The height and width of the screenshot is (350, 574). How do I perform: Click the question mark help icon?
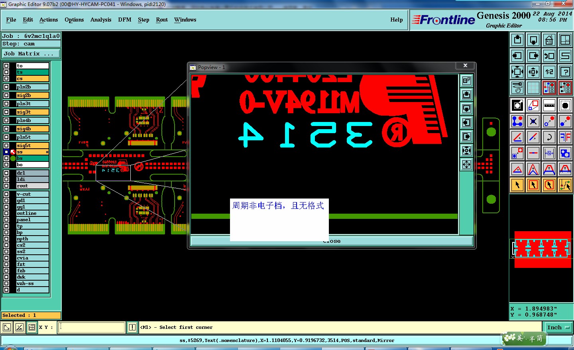[x=565, y=72]
